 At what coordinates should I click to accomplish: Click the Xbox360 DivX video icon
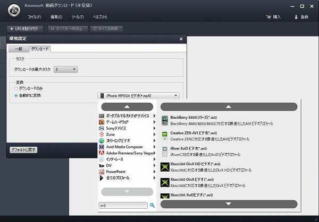coord(165,182)
